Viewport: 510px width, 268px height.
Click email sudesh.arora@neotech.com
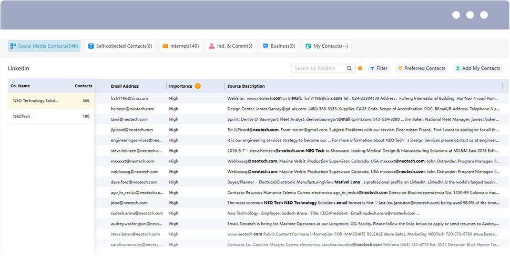137,213
